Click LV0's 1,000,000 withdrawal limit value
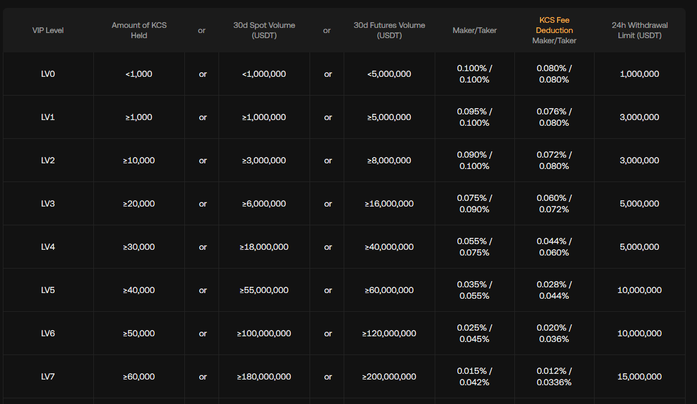The image size is (697, 404). pos(640,74)
